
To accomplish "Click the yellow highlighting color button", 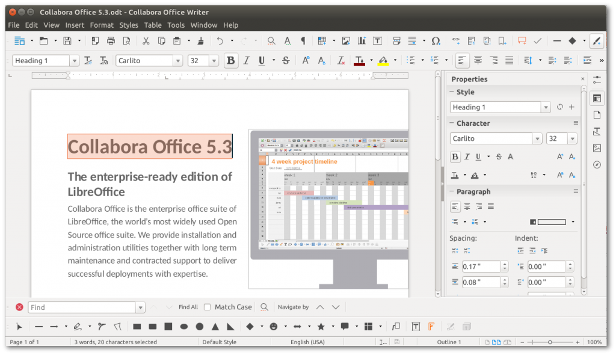I will coord(383,61).
